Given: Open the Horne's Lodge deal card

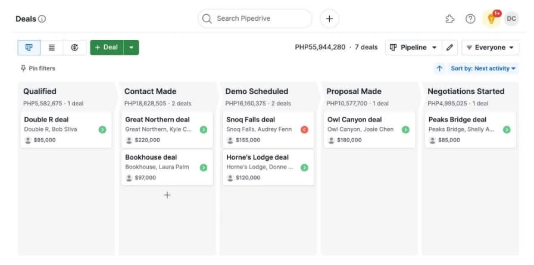Looking at the screenshot, I should click(x=268, y=167).
